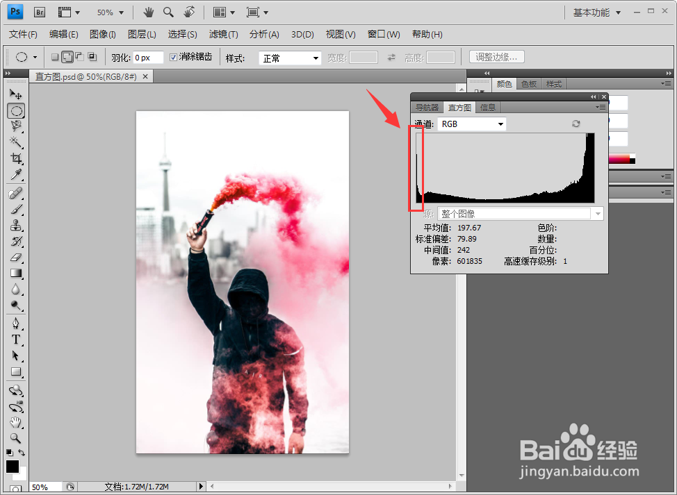677x495 pixels.
Task: Select the Hand tool in toolbox
Action: tap(16, 423)
